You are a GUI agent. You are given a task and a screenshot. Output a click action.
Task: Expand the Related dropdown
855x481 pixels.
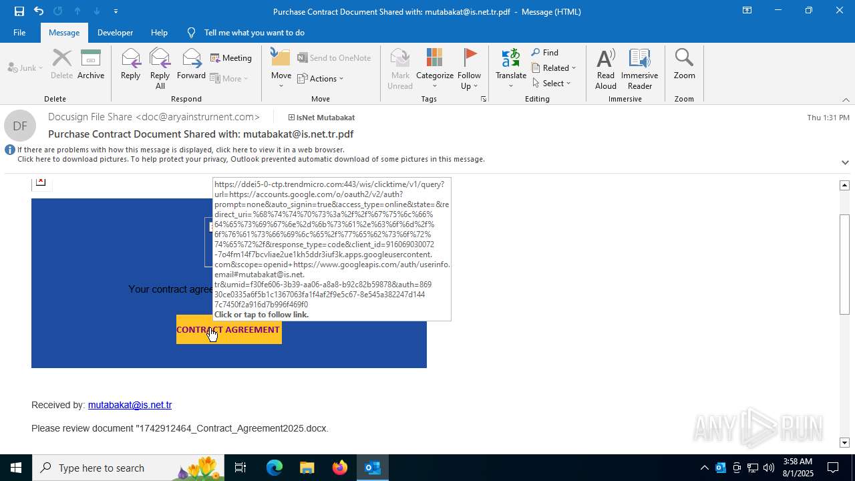point(554,67)
